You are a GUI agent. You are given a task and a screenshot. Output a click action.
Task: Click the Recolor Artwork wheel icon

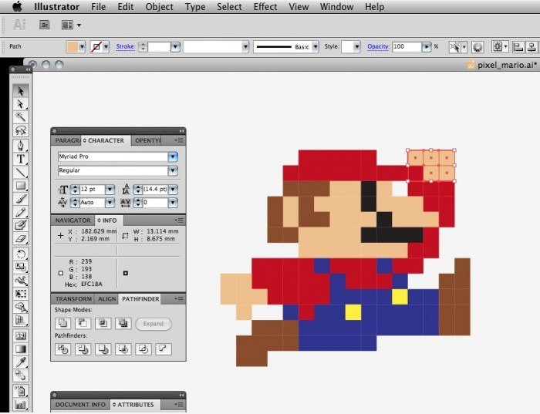point(478,46)
